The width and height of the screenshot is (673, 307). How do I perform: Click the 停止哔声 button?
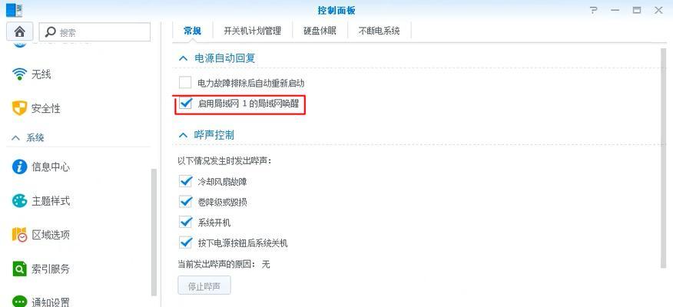(x=204, y=286)
